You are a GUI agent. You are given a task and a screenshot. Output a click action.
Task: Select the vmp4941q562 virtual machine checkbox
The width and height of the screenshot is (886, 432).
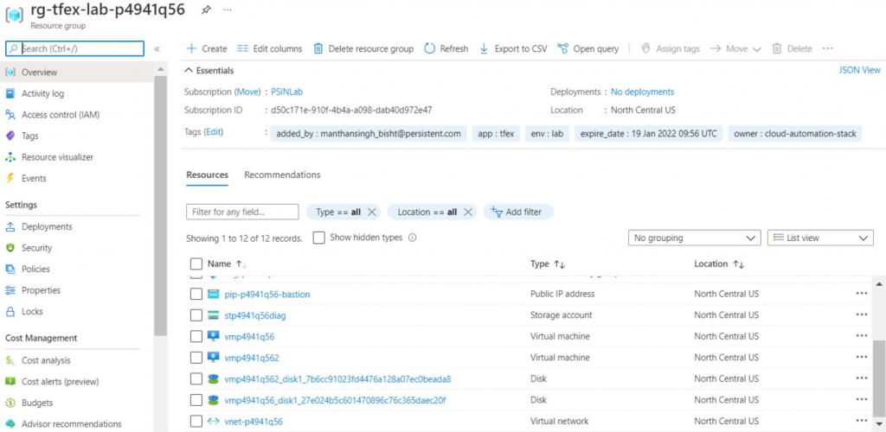(x=196, y=358)
